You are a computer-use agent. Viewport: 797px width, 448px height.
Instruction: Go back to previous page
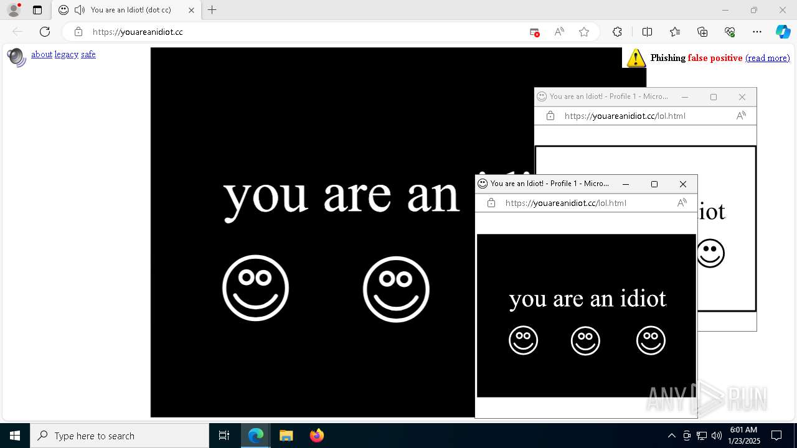point(17,32)
